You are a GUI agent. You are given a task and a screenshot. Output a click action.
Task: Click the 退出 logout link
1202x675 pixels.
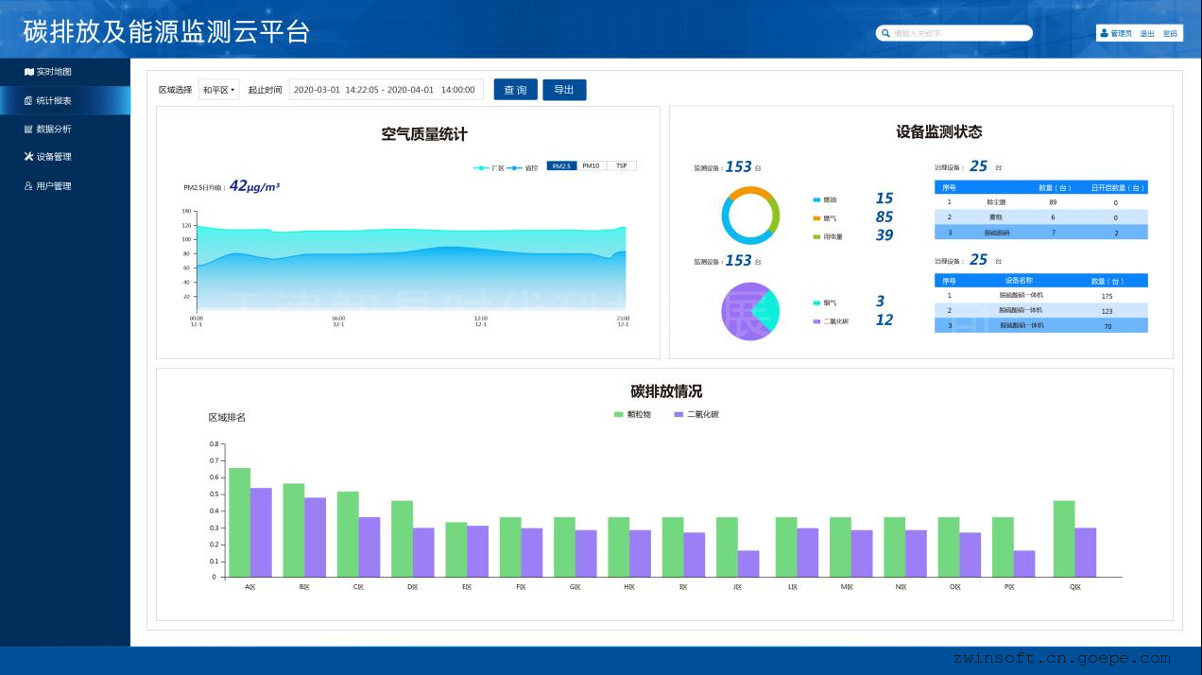pyautogui.click(x=1146, y=33)
